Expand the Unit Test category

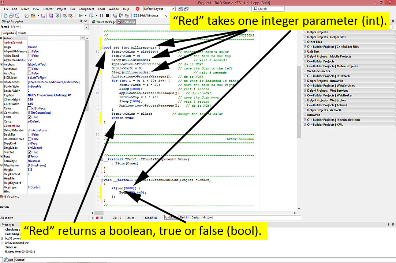(305, 52)
